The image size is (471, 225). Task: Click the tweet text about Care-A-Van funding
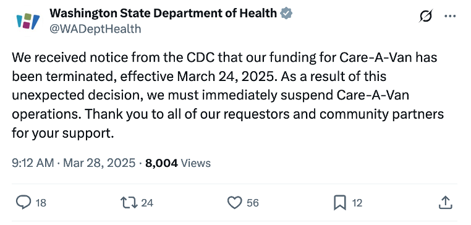(227, 95)
